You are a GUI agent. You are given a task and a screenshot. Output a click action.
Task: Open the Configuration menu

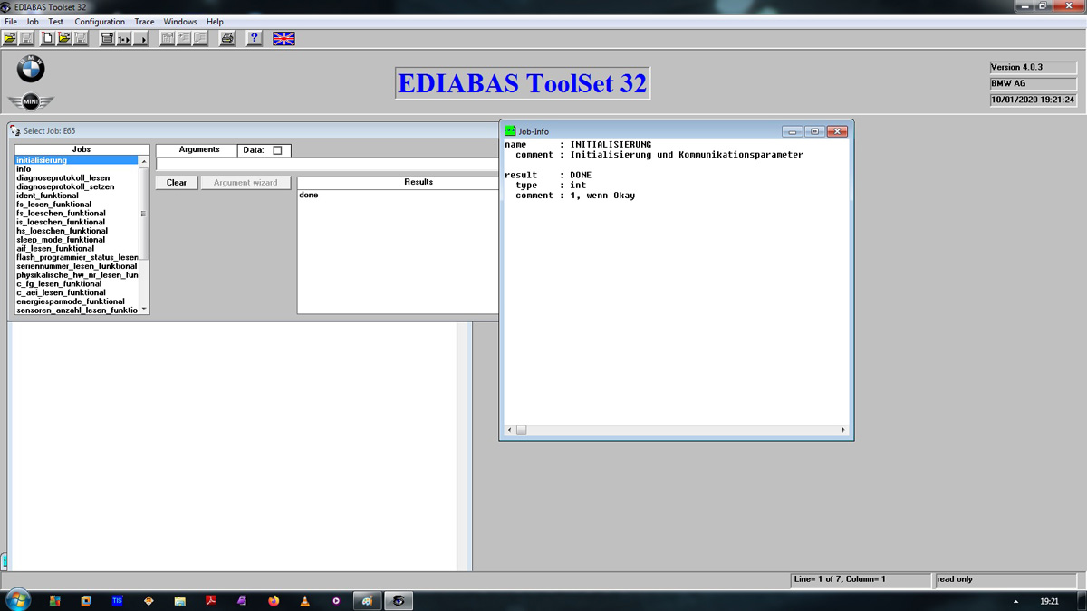100,22
